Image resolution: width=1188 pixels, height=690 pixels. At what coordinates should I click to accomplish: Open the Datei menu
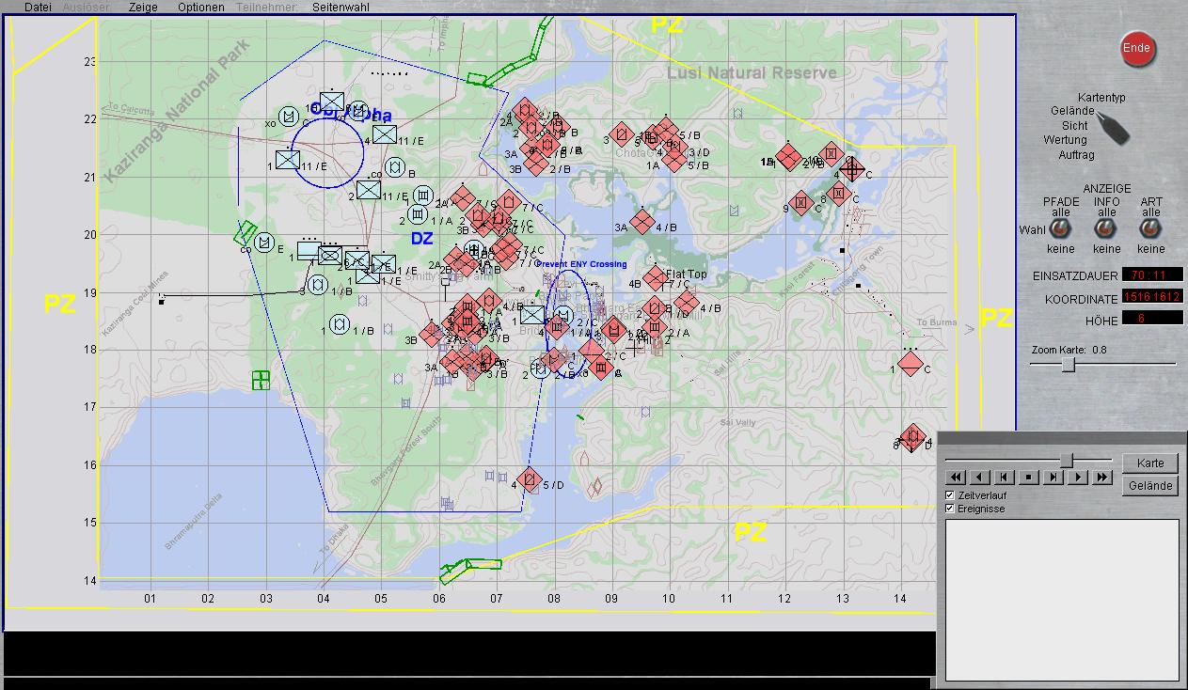pyautogui.click(x=38, y=8)
